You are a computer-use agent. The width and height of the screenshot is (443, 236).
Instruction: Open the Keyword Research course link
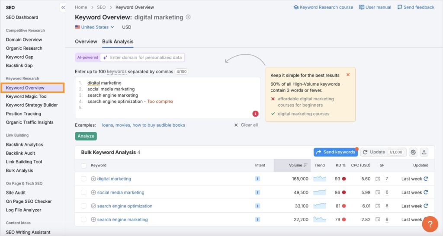pos(323,7)
